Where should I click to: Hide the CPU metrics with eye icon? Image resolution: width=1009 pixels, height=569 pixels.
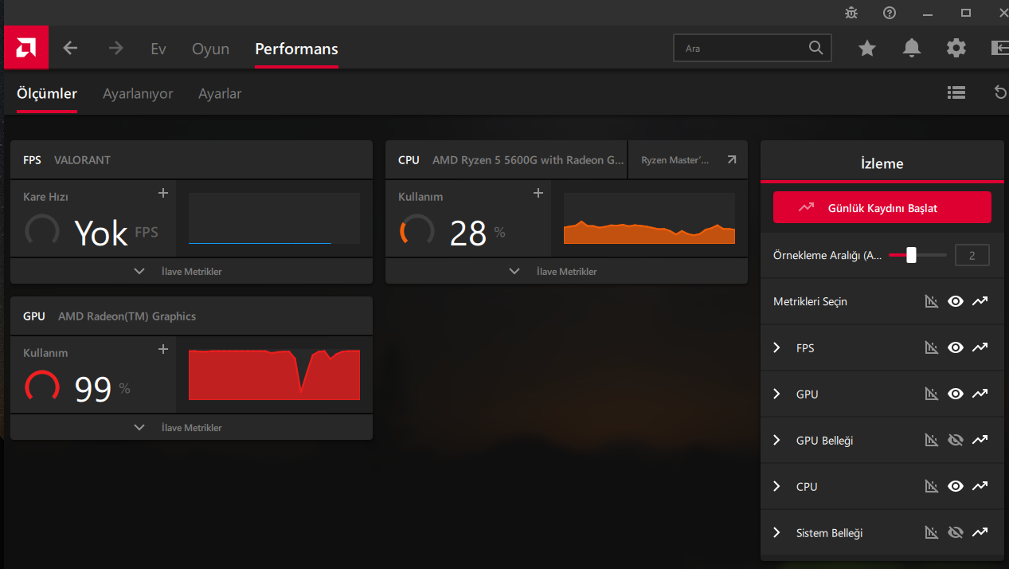956,486
